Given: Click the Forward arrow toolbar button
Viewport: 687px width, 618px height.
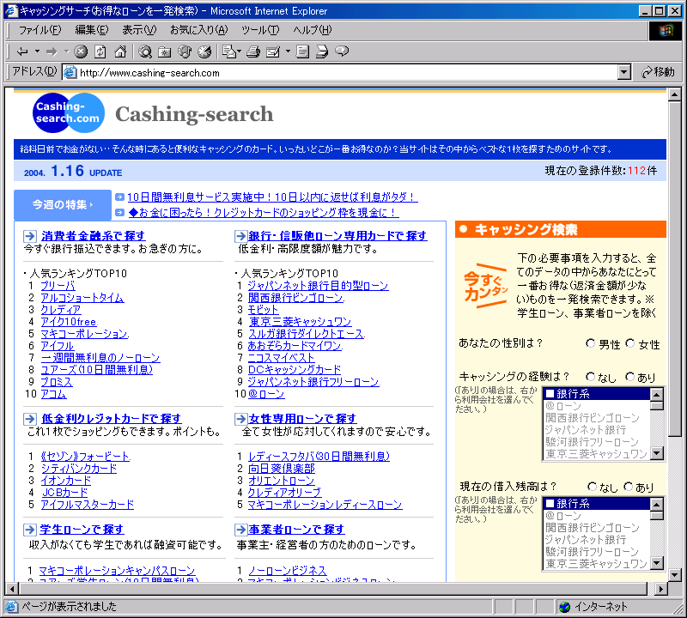Looking at the screenshot, I should pos(52,51).
